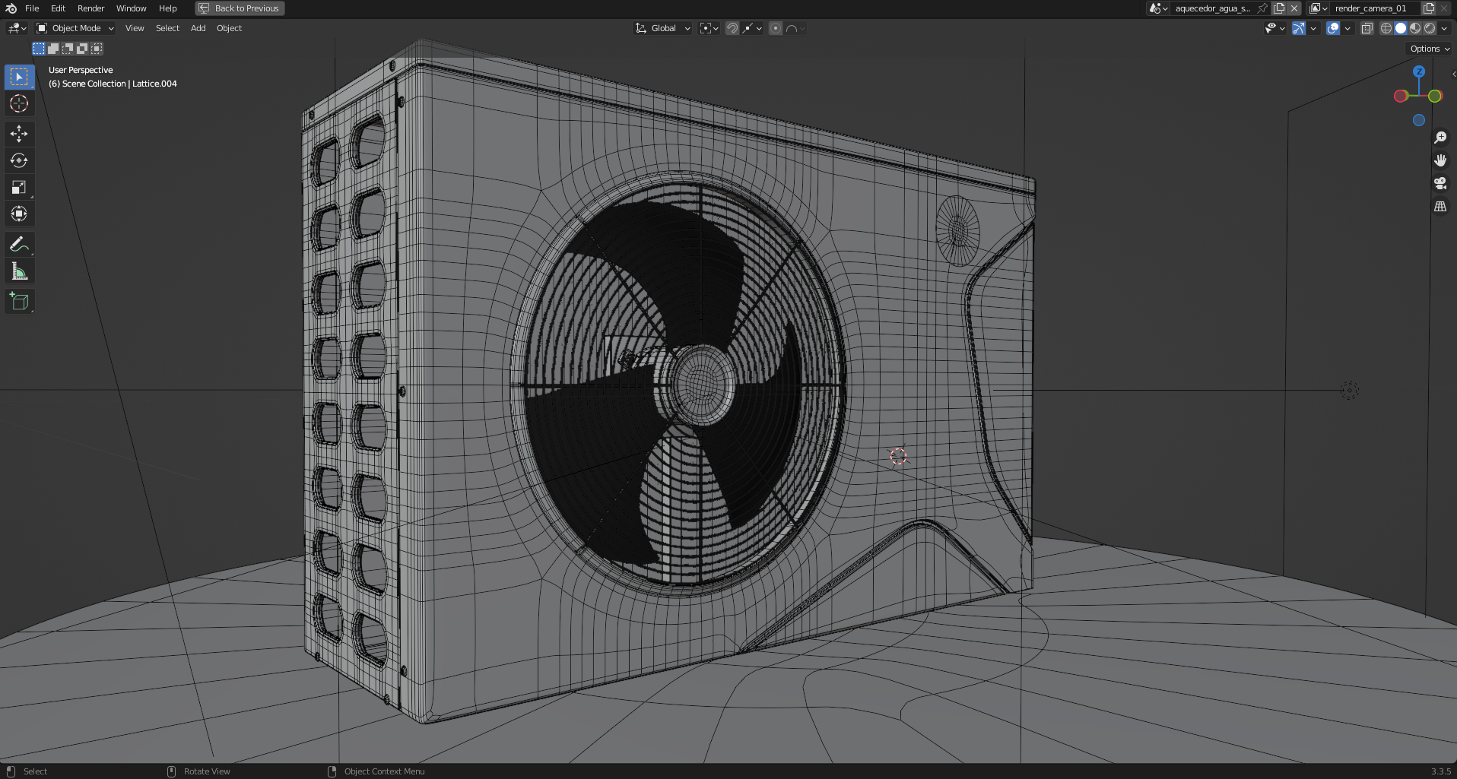Activate the Move tool
1457x779 pixels.
(x=19, y=134)
